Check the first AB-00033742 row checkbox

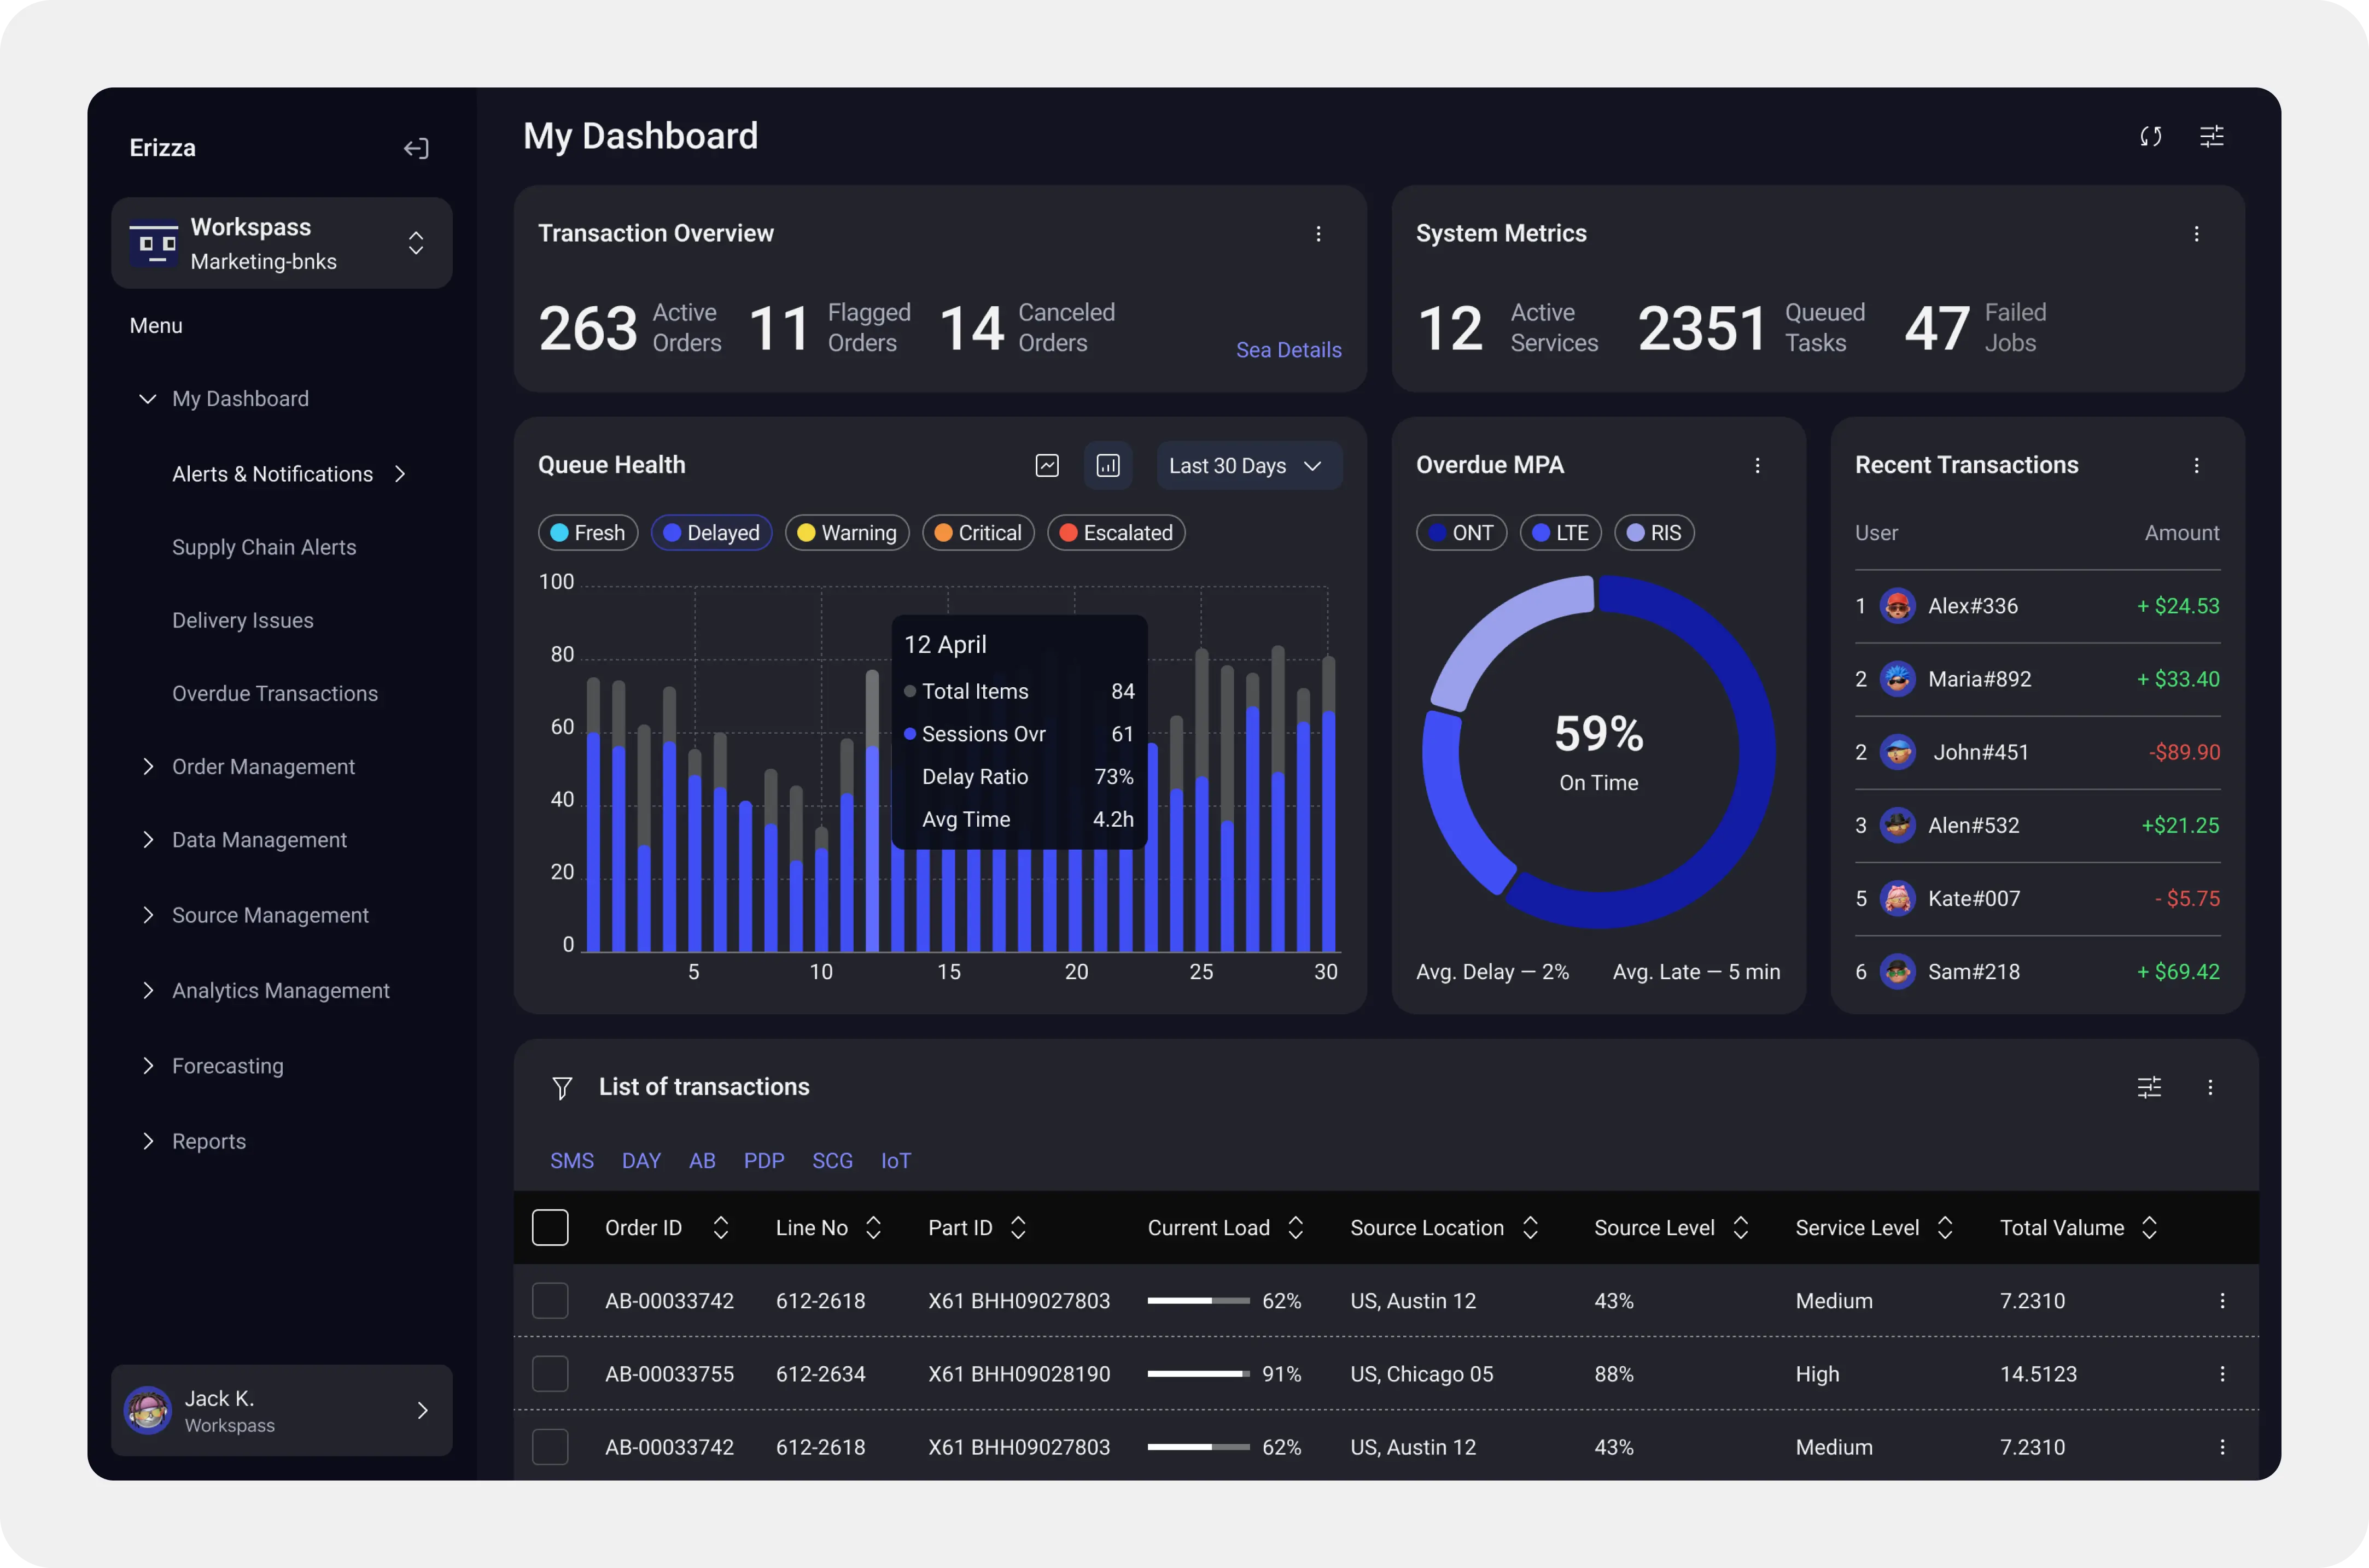[x=550, y=1301]
